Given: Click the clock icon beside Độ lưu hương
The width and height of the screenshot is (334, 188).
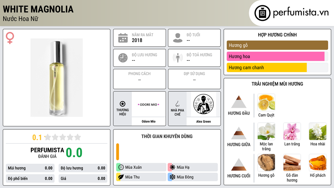Looking at the screenshot, I should tap(123, 58).
